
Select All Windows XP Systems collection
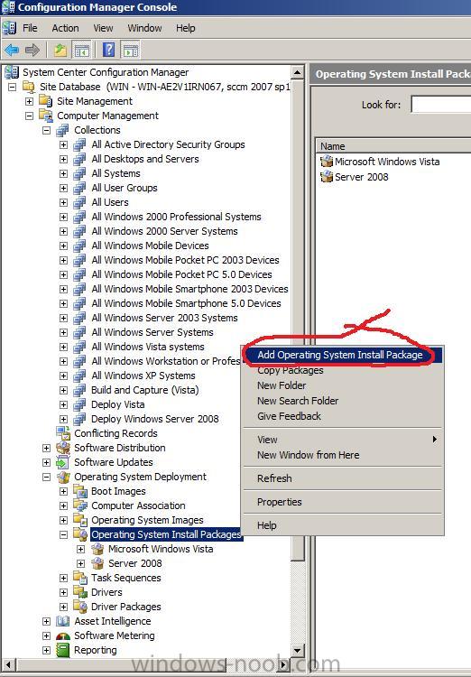tap(143, 376)
